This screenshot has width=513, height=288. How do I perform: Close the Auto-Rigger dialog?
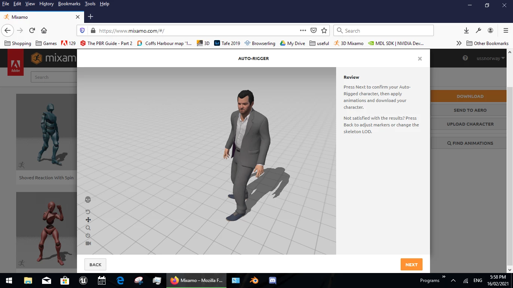coord(420,58)
